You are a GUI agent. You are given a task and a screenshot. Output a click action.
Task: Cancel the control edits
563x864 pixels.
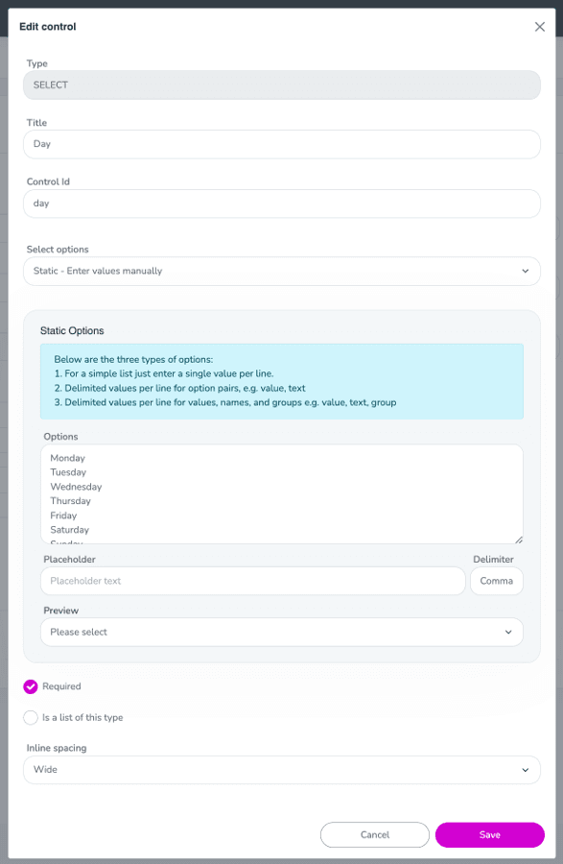coord(375,834)
